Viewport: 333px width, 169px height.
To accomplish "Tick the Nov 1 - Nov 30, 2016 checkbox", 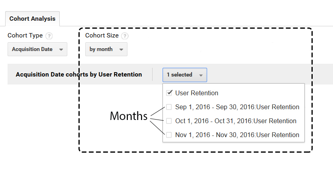I will [169, 135].
